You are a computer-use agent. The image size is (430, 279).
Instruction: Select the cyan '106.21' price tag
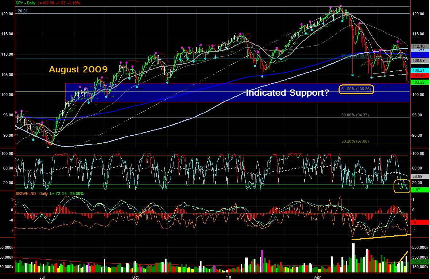419,70
